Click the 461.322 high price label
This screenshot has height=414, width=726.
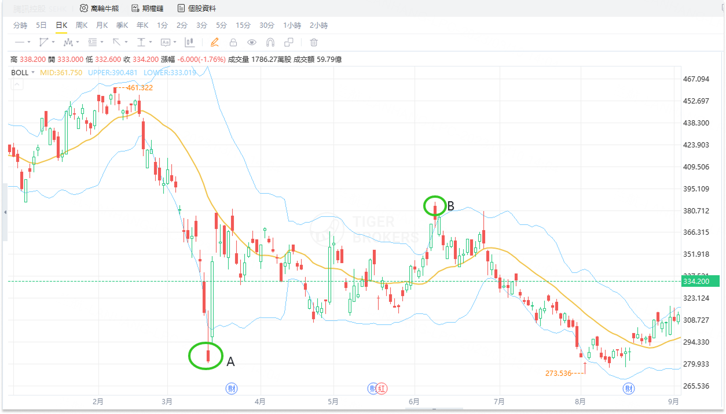(140, 88)
